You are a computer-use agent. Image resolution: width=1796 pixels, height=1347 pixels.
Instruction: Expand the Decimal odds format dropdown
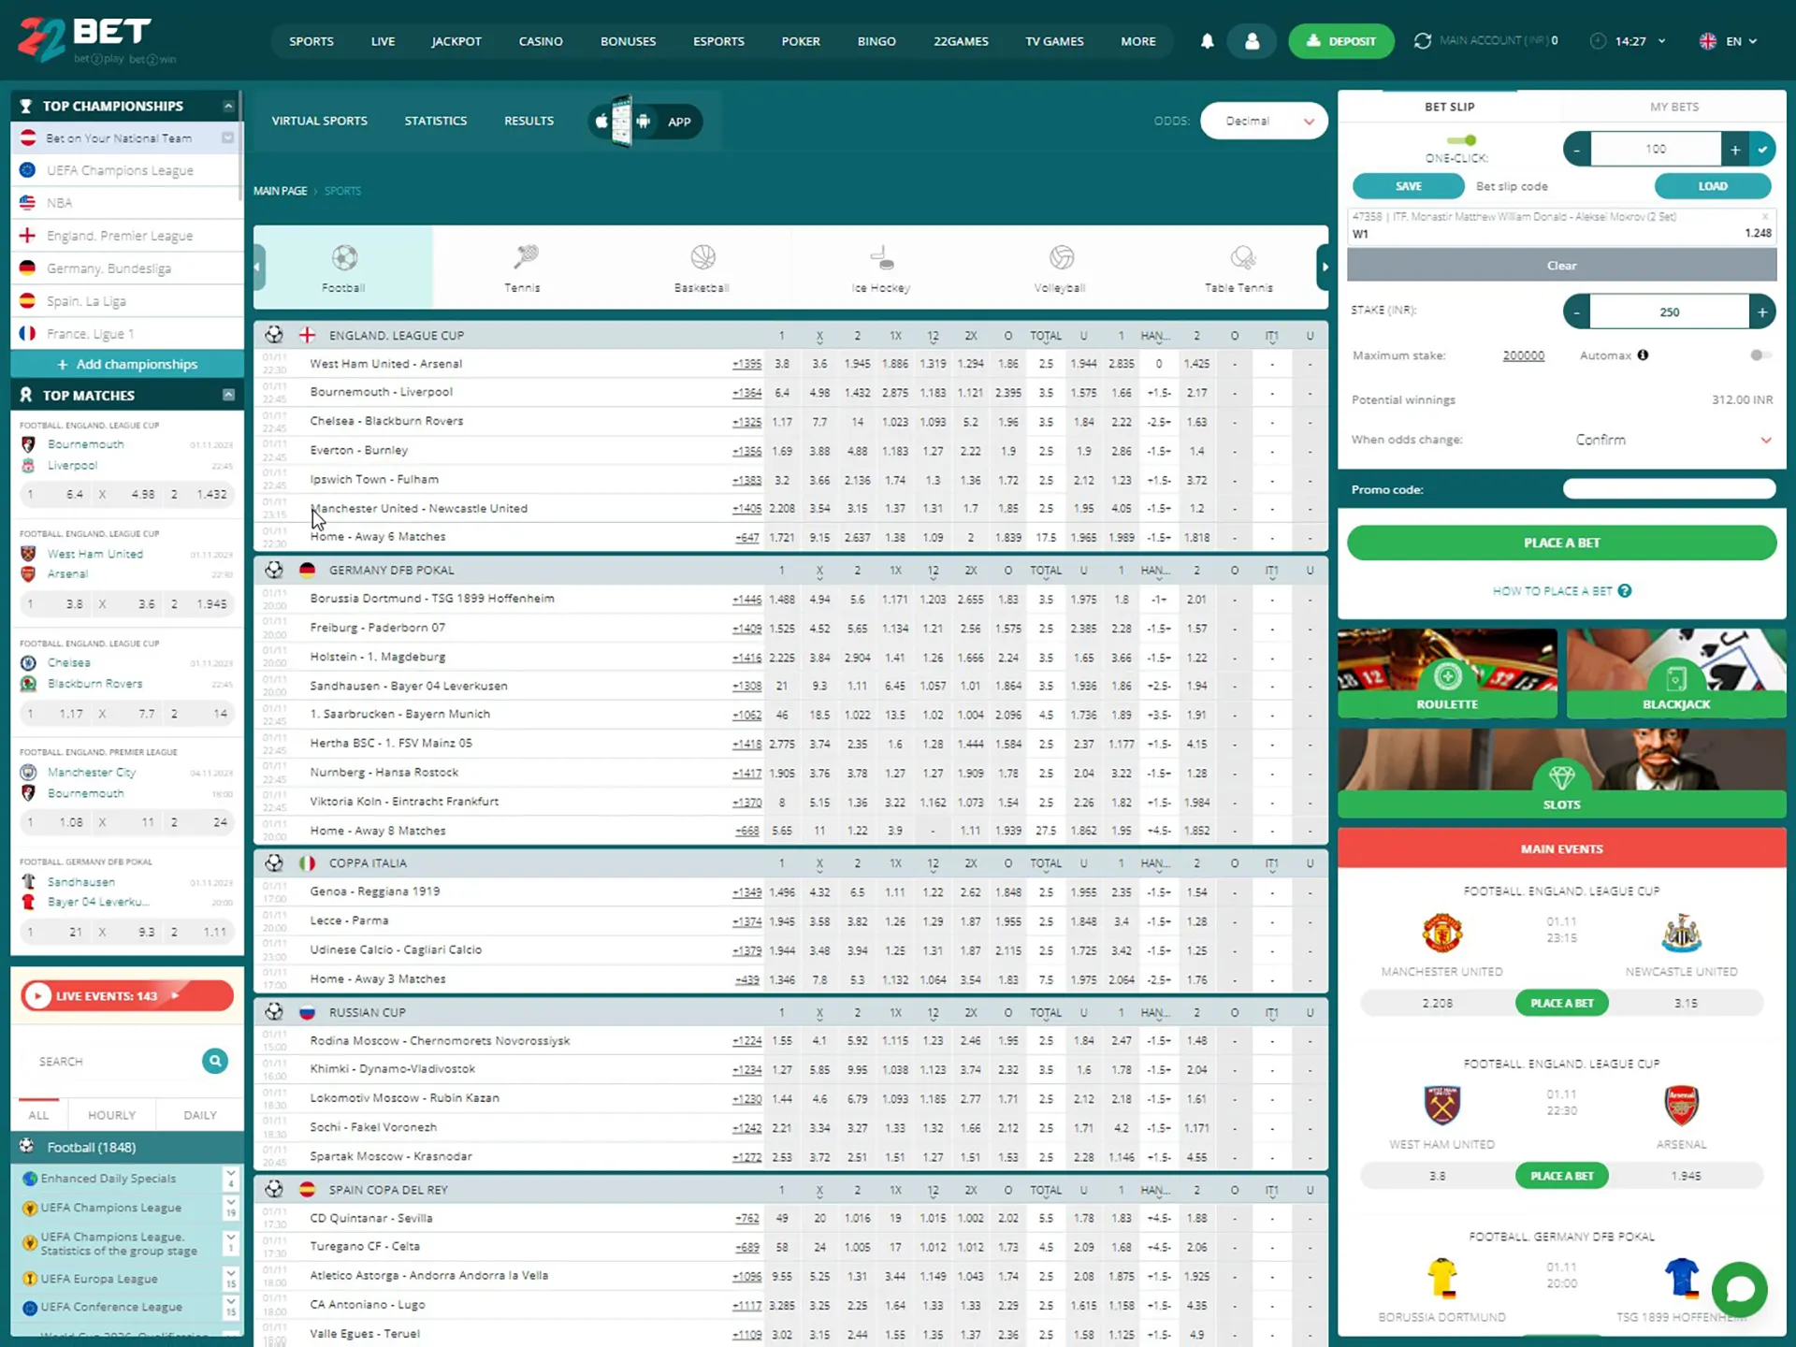[x=1263, y=121]
